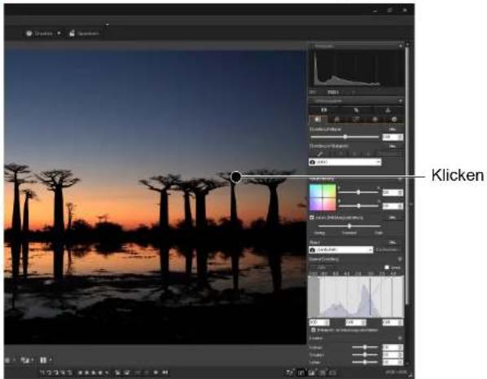Toggle the auto lighting optimizer checkbox below the color wheel
This screenshot has height=379, width=487.
point(312,218)
